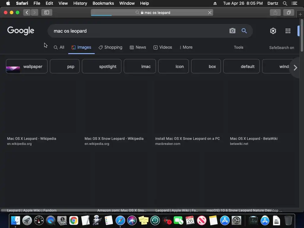This screenshot has width=304, height=228.
Task: Open News app in Dock
Action: tap(202, 221)
